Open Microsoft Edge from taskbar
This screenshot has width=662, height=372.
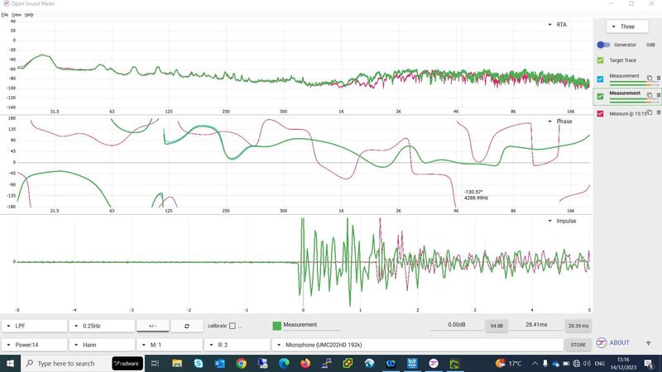click(284, 363)
